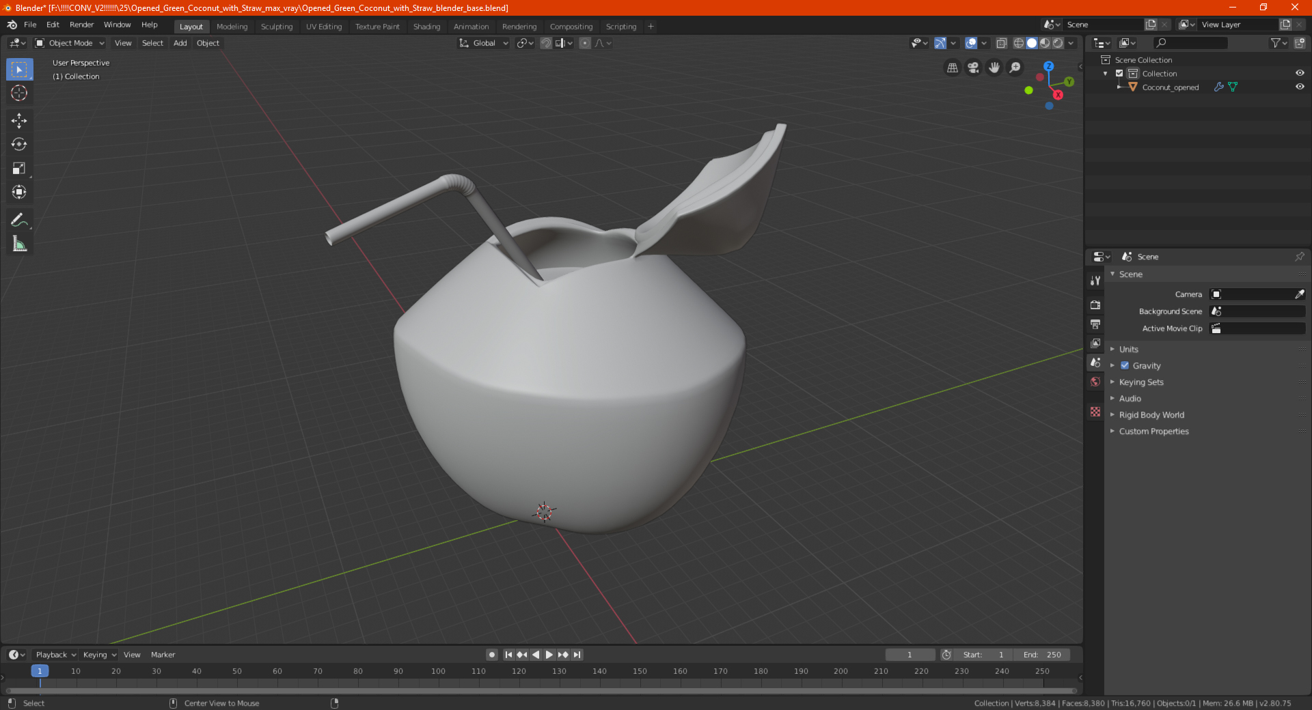Image resolution: width=1312 pixels, height=710 pixels.
Task: Open the Tool properties tab
Action: pyautogui.click(x=1095, y=281)
